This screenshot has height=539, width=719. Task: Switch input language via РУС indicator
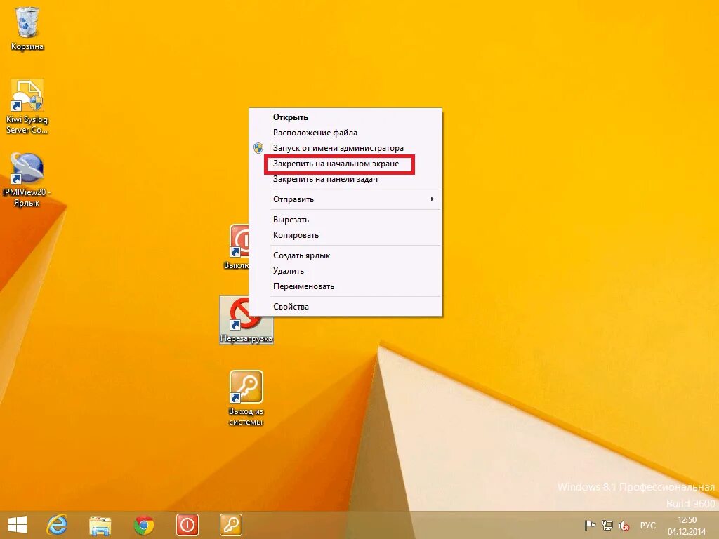(x=648, y=525)
